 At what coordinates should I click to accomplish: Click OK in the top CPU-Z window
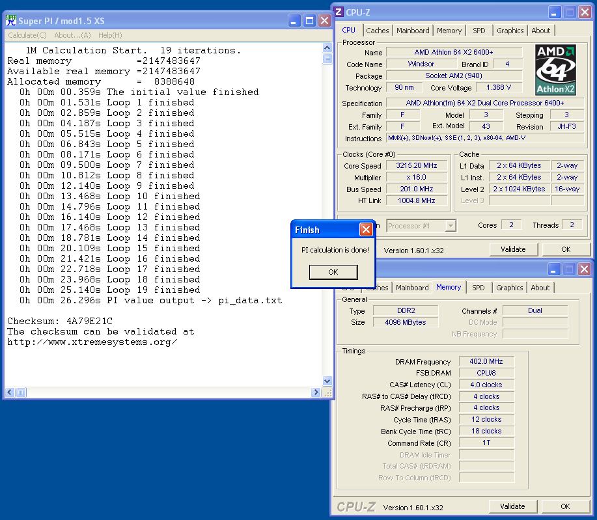[x=566, y=249]
